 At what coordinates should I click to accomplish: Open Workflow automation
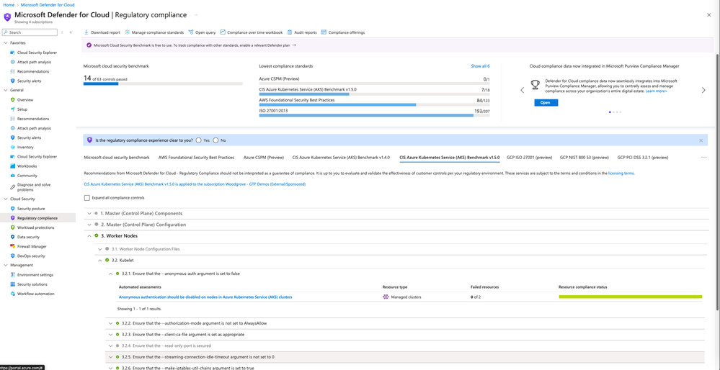point(35,294)
